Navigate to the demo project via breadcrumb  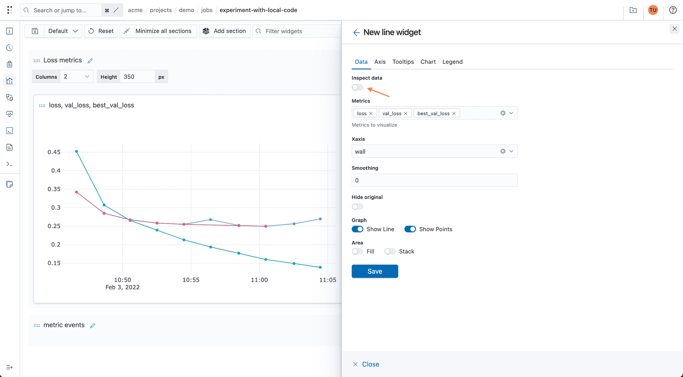click(x=186, y=10)
